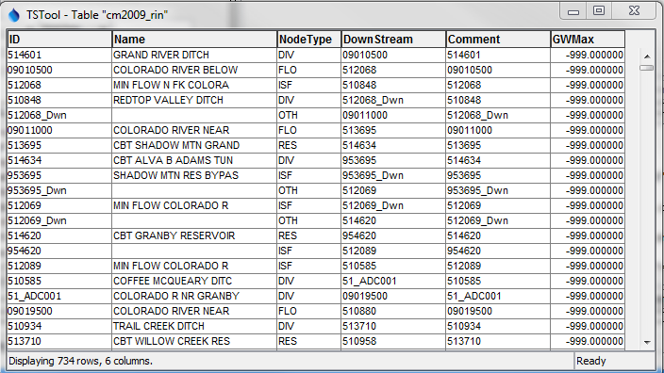664x373 pixels.
Task: Click DownStream cell 510880
Action: click(x=393, y=311)
